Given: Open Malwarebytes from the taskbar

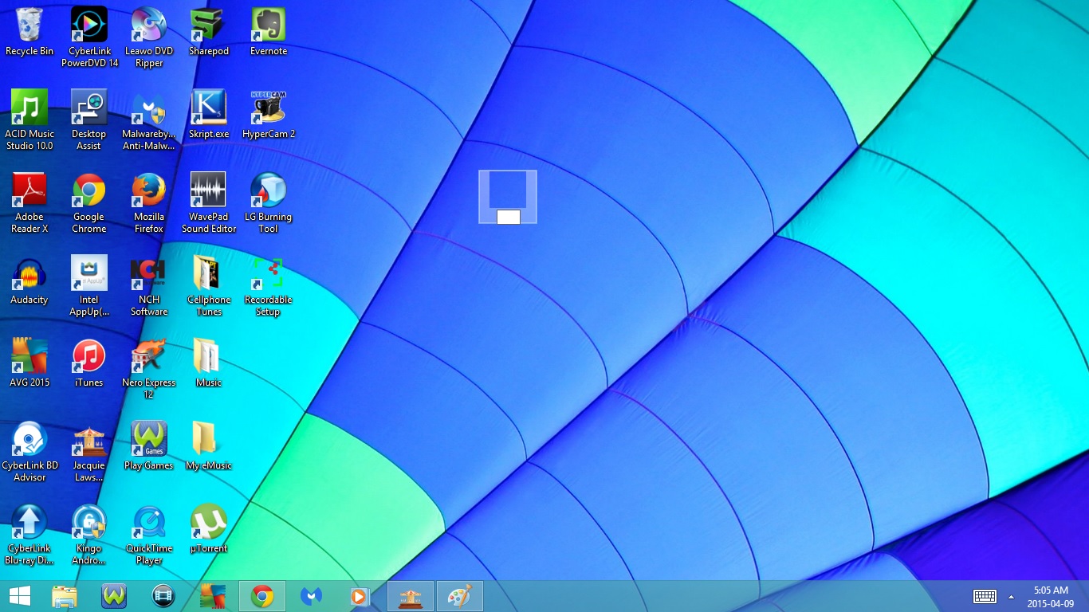Looking at the screenshot, I should click(311, 596).
